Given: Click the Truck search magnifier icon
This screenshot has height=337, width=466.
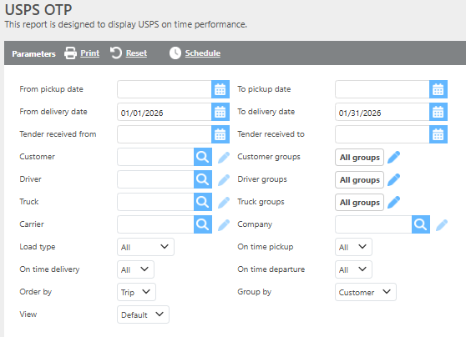Looking at the screenshot, I should (x=203, y=202).
